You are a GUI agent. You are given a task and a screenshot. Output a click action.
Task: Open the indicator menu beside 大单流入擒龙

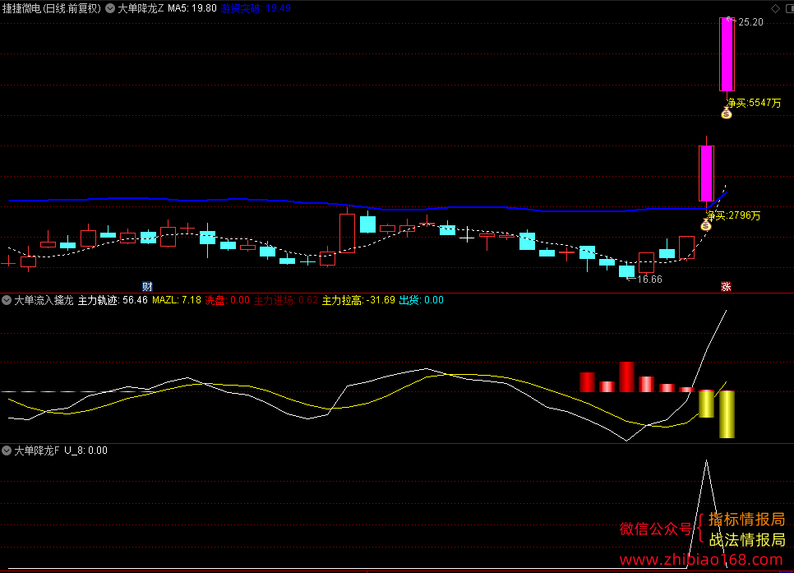[x=7, y=300]
